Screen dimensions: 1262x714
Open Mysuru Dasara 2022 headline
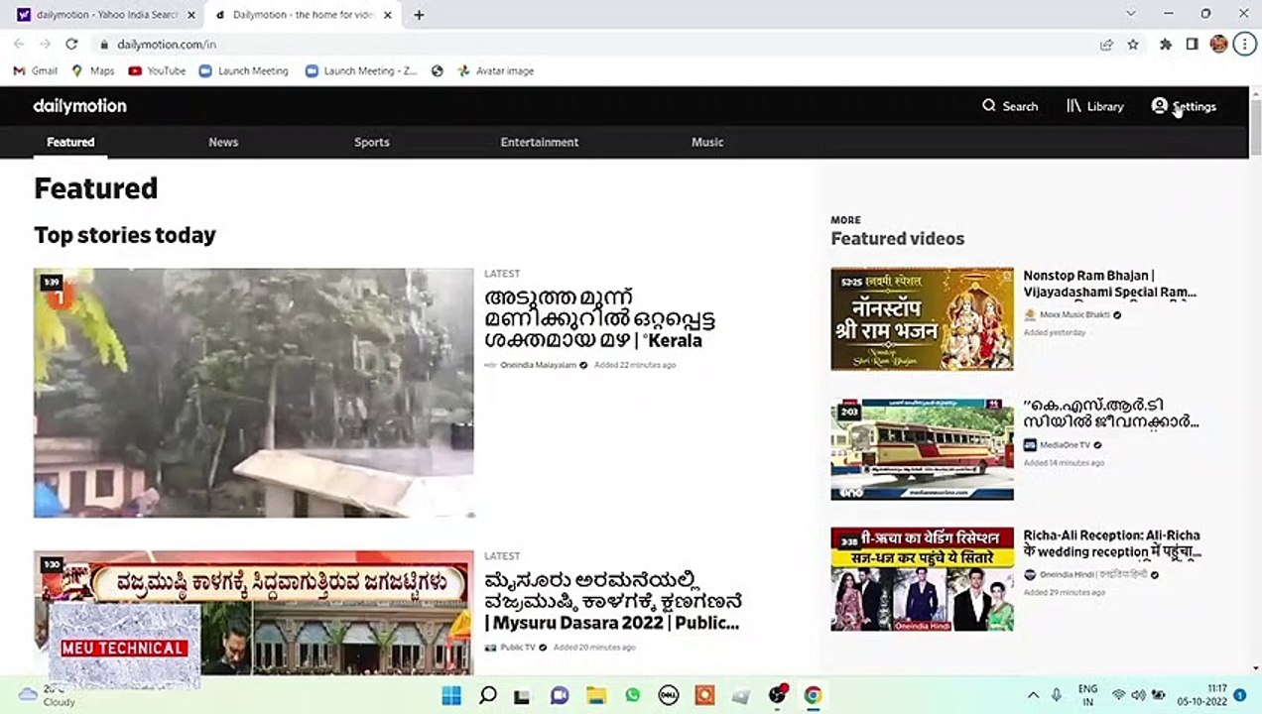[x=612, y=600]
